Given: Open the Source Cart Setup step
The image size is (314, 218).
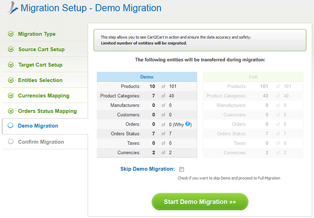Looking at the screenshot, I should 42,49.
